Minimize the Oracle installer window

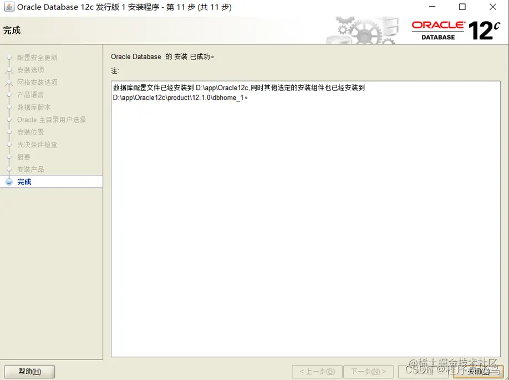(x=432, y=7)
